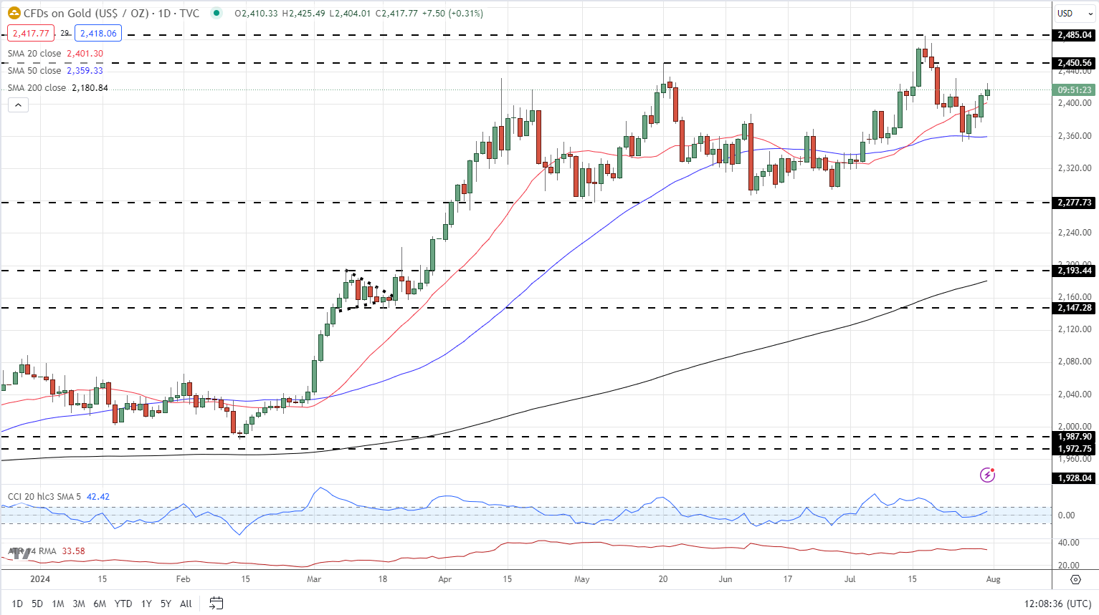Click the CFDs on Gold symbol title

[x=112, y=13]
